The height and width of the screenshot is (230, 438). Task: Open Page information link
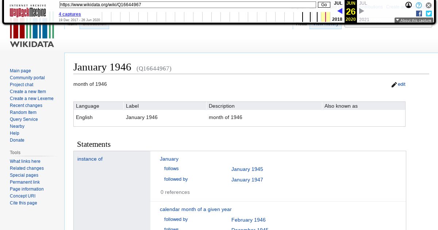[27, 189]
